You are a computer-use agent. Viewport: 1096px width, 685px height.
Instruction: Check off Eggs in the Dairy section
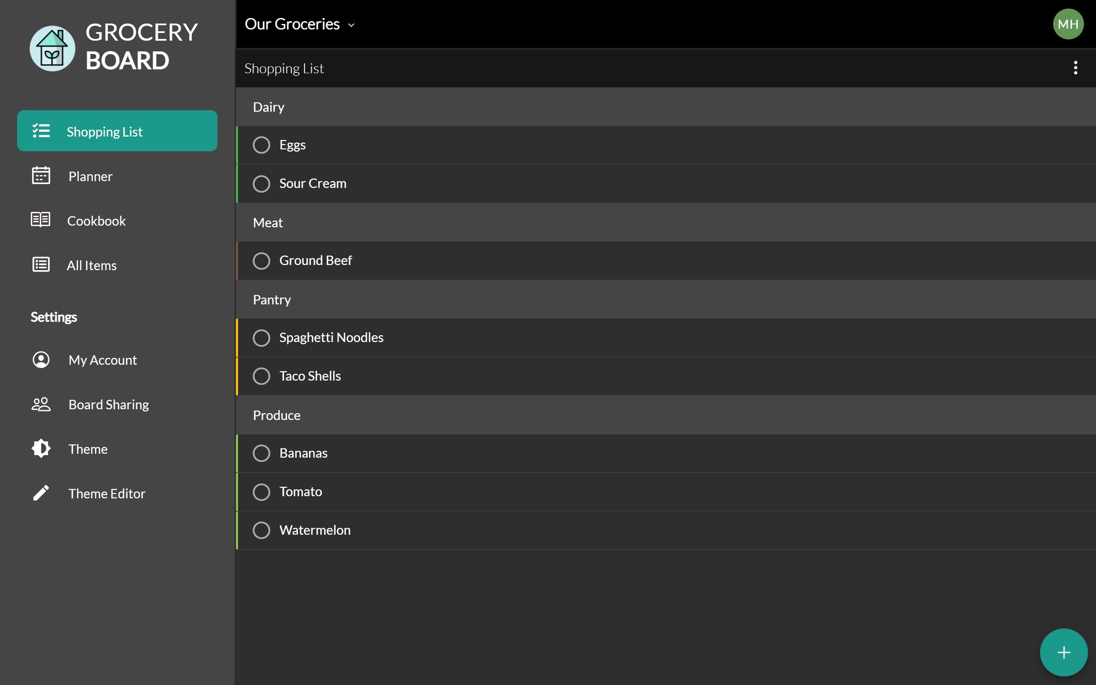pos(261,145)
